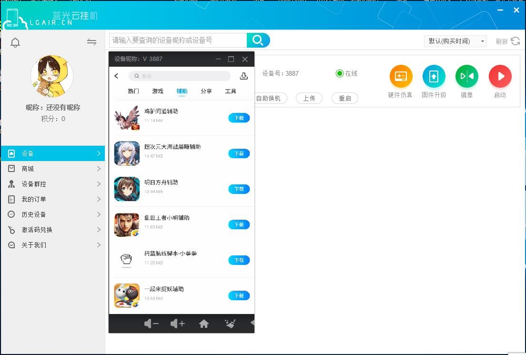Click the 一起来捉妖辅助 app icon

pyautogui.click(x=127, y=295)
